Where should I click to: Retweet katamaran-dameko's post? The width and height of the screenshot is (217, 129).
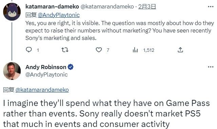65,50
